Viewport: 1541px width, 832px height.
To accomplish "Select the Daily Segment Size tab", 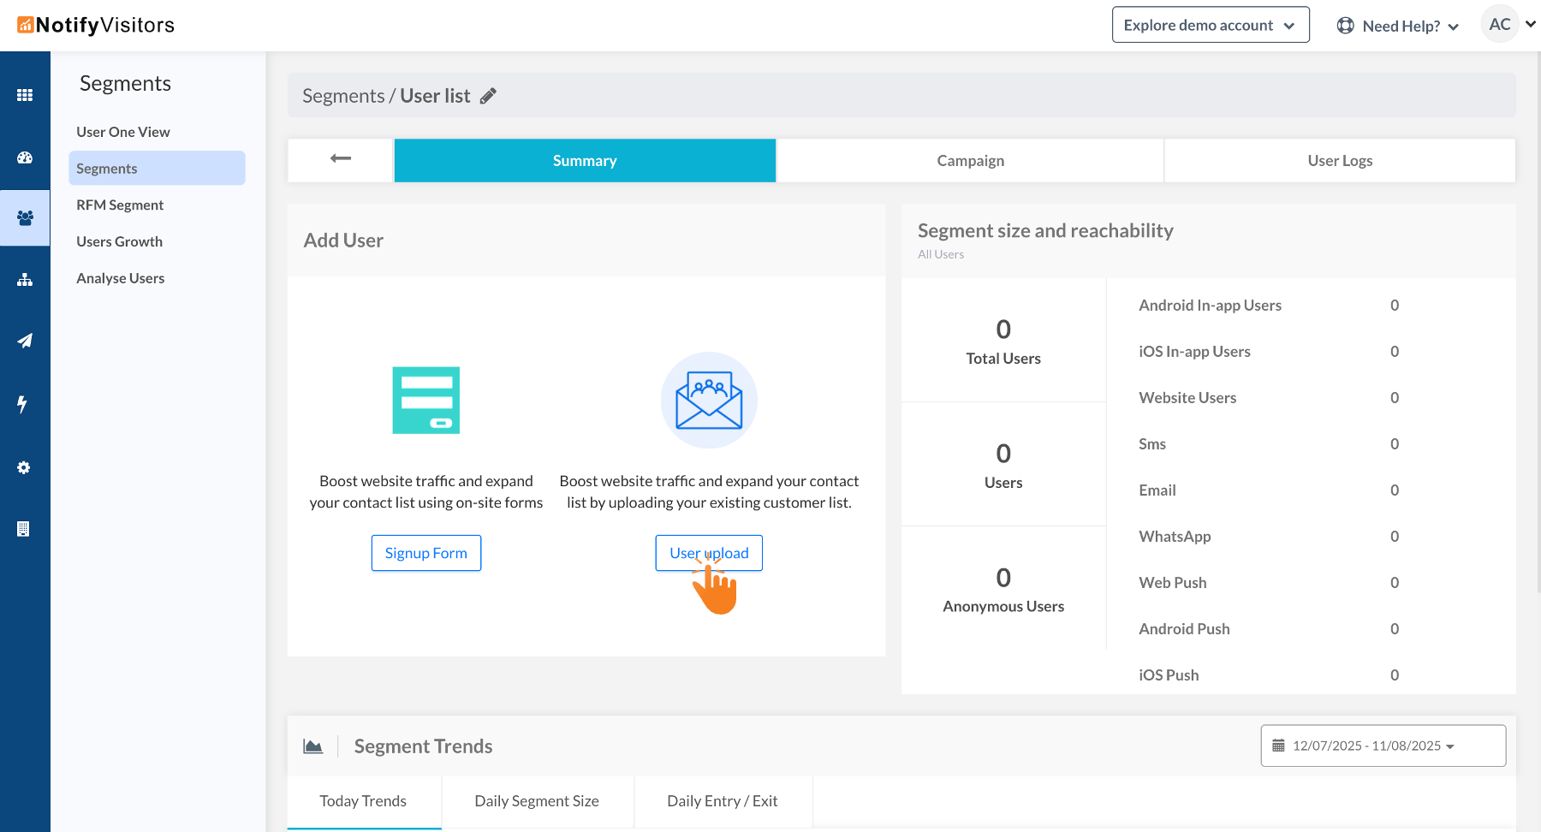I will pos(537,801).
